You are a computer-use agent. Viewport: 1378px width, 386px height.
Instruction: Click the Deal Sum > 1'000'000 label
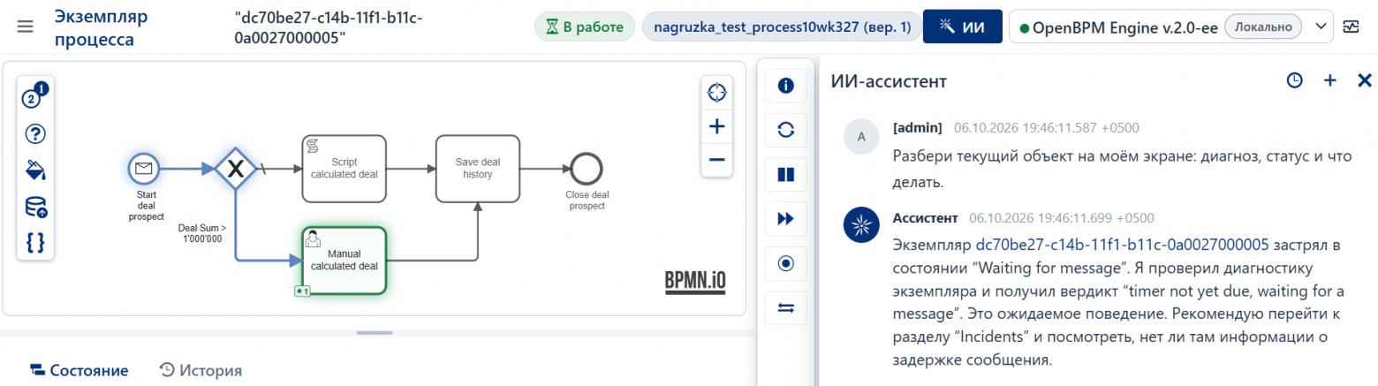coord(201,233)
